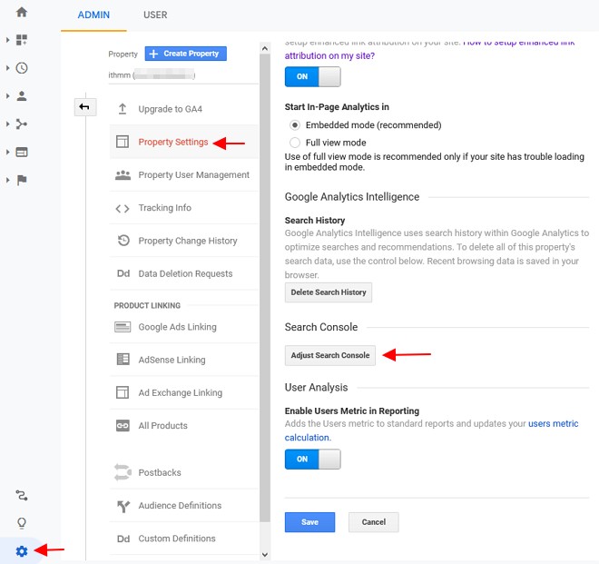Click the Ad Exchange Linking icon
The width and height of the screenshot is (599, 564).
click(x=123, y=392)
